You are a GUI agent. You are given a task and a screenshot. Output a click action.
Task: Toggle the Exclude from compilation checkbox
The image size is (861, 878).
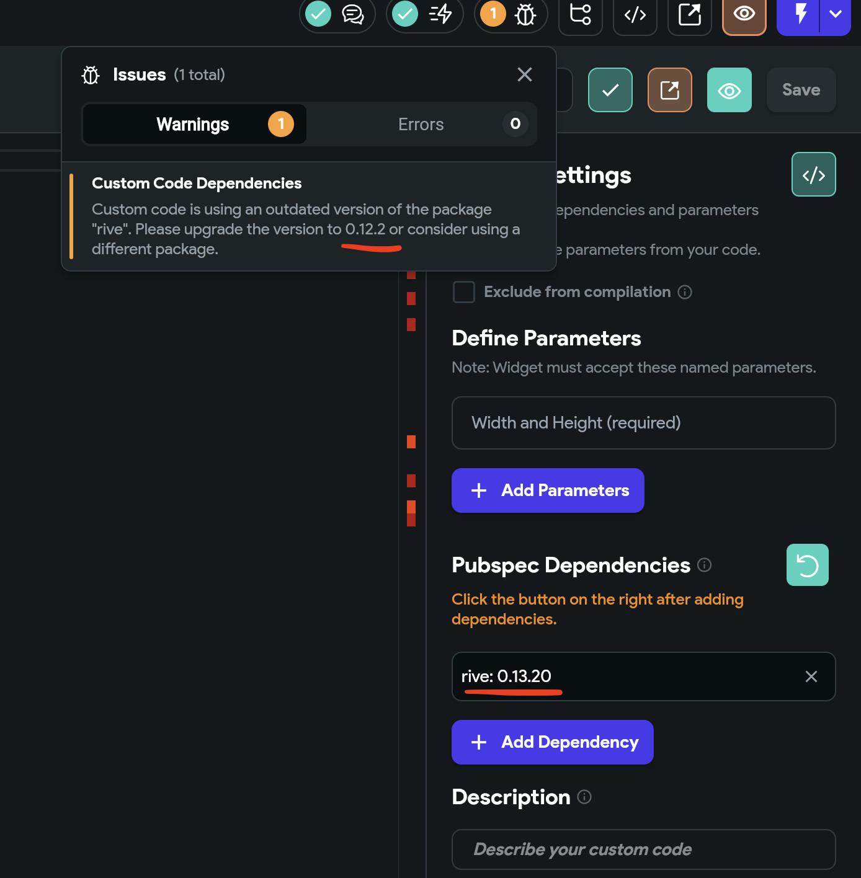pos(464,292)
